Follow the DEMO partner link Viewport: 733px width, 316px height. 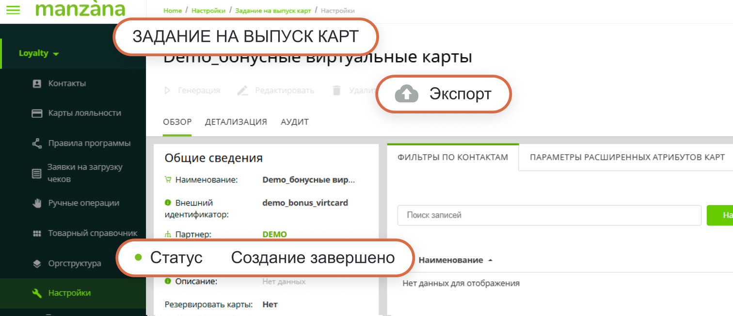click(x=274, y=234)
